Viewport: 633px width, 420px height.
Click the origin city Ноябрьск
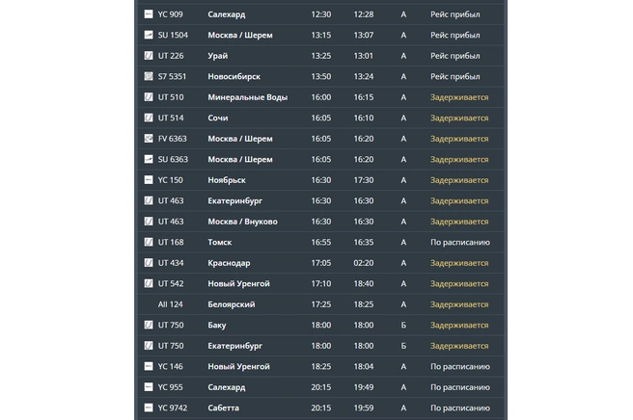coord(227,180)
